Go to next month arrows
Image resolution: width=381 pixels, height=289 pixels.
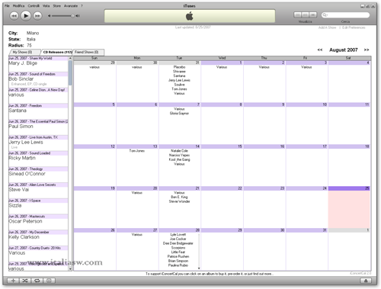(x=367, y=50)
